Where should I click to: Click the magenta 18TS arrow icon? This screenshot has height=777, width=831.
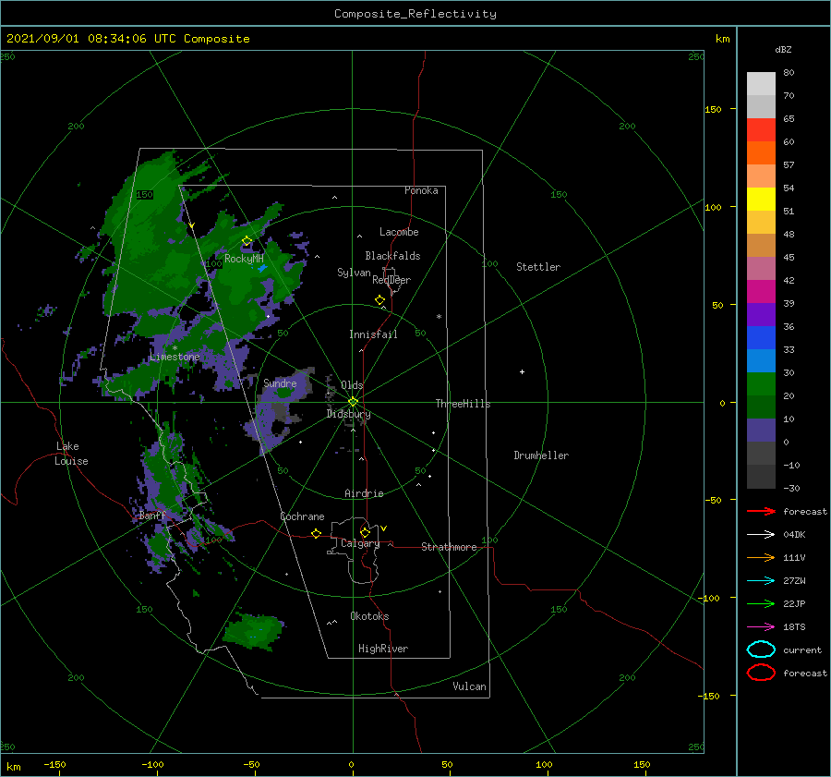761,626
